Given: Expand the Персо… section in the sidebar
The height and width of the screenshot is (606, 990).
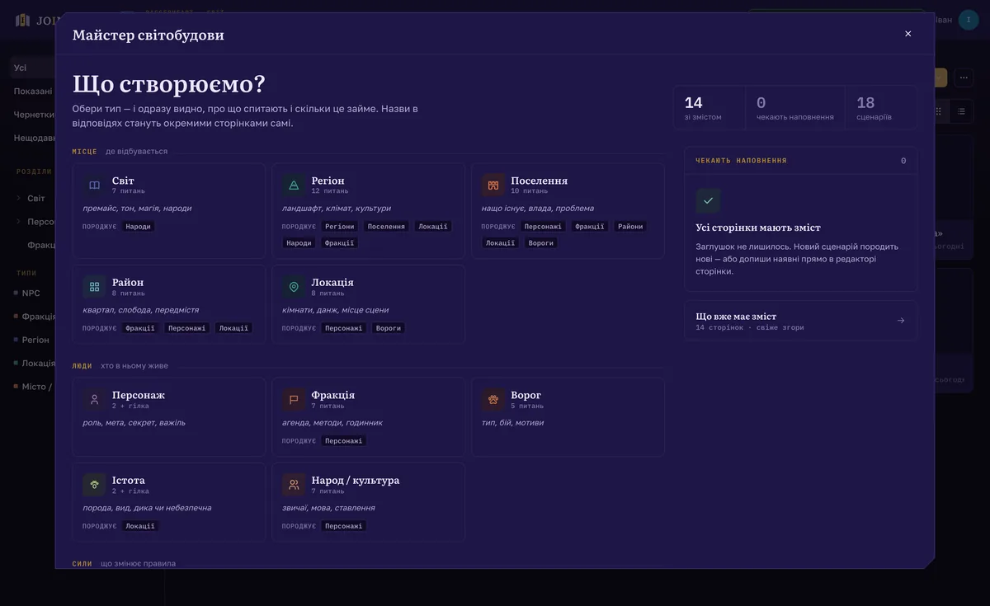Looking at the screenshot, I should click(19, 222).
